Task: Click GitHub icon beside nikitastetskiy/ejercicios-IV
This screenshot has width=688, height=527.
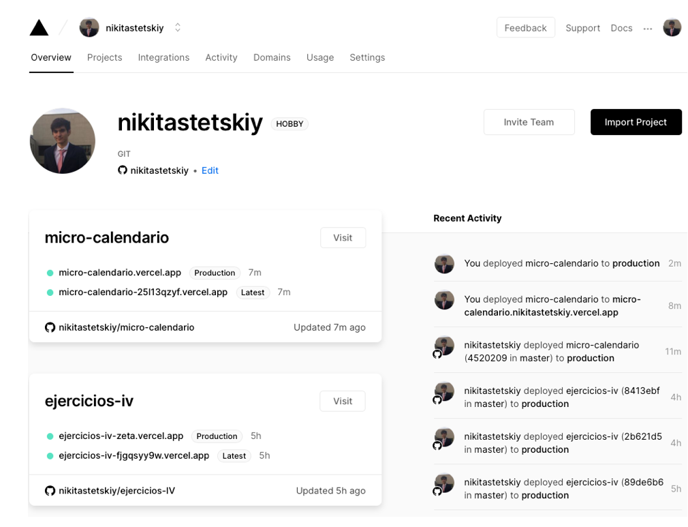Action: click(50, 491)
